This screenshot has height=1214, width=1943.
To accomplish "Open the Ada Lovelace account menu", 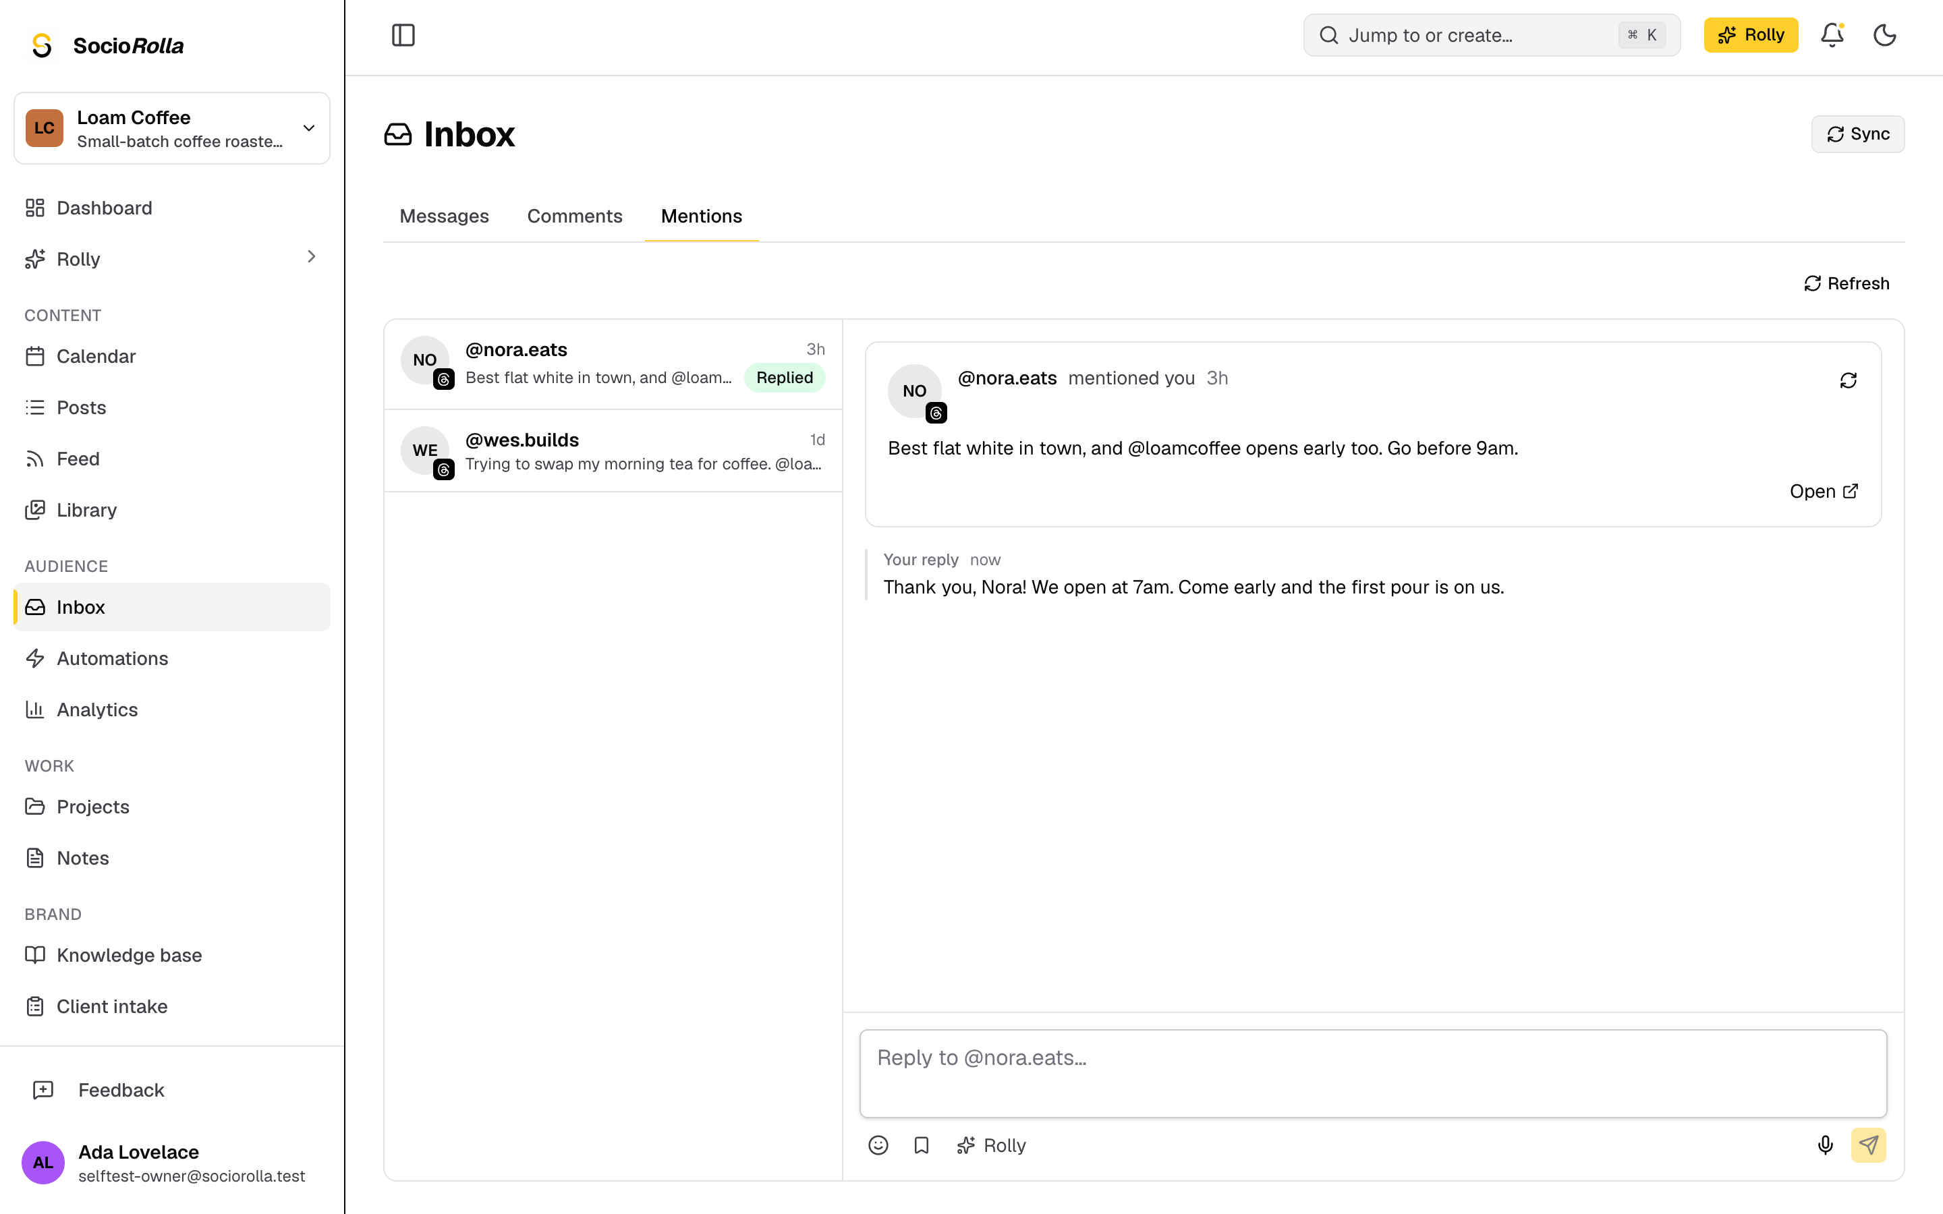I will [x=172, y=1163].
